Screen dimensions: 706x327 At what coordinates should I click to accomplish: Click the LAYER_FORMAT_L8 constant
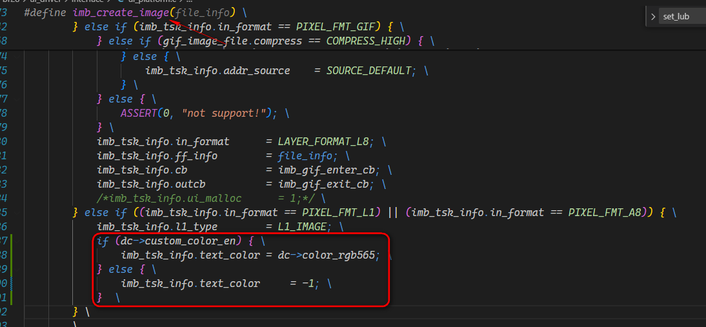(323, 142)
